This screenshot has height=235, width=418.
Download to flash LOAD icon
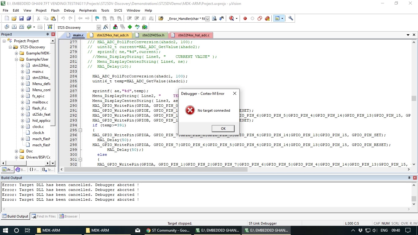point(50,27)
